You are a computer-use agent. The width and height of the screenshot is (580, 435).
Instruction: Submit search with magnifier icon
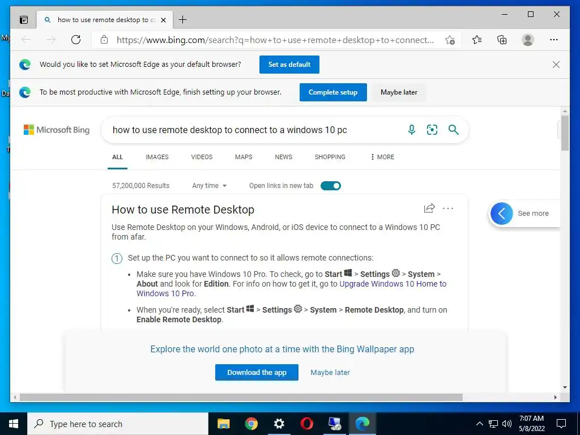click(x=454, y=130)
